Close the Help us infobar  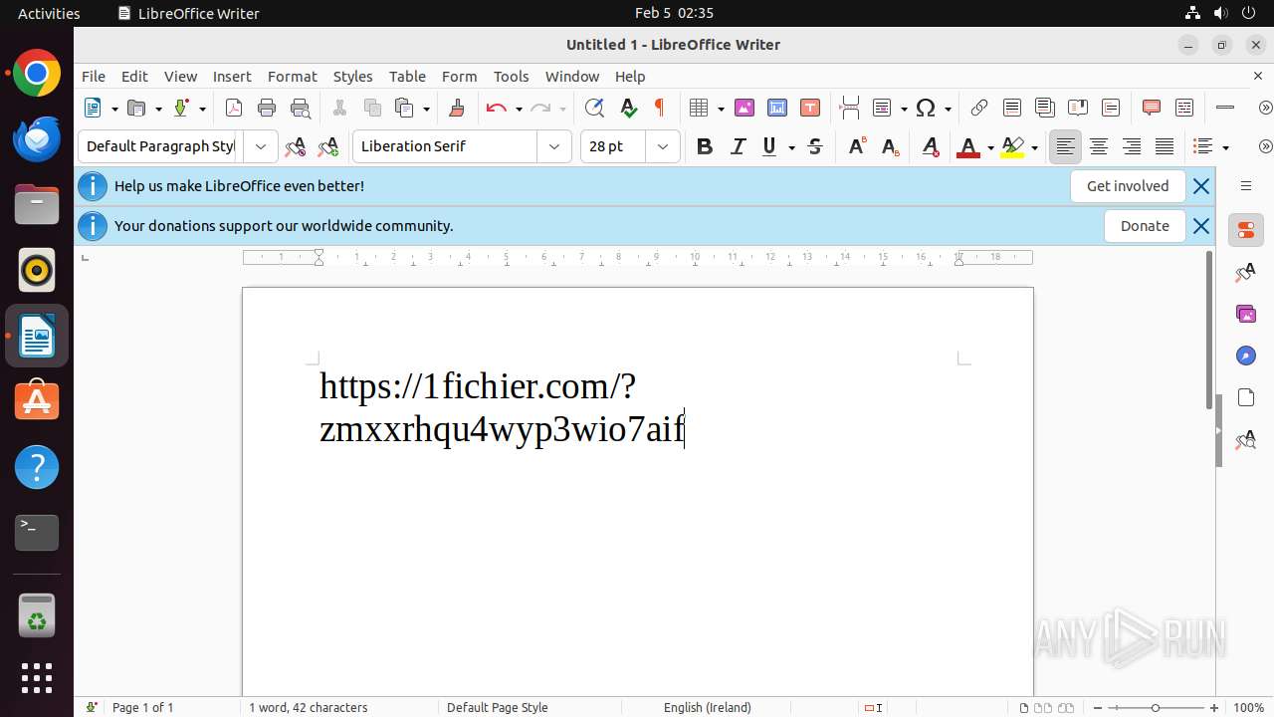[x=1201, y=186]
